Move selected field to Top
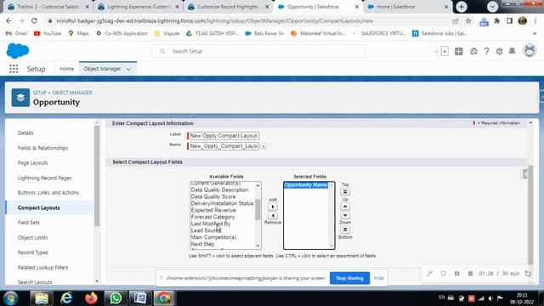Image resolution: width=544 pixels, height=306 pixels. [x=345, y=191]
